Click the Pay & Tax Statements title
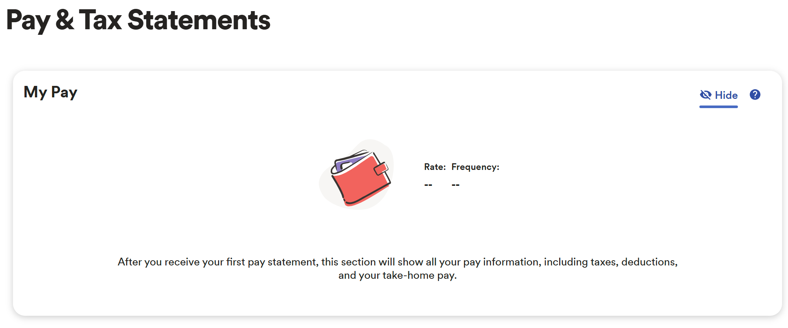 point(138,20)
